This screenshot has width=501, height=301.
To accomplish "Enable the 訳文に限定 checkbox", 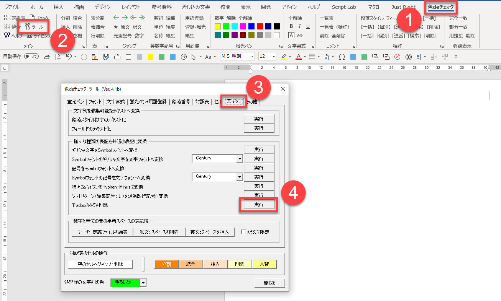I will (243, 232).
